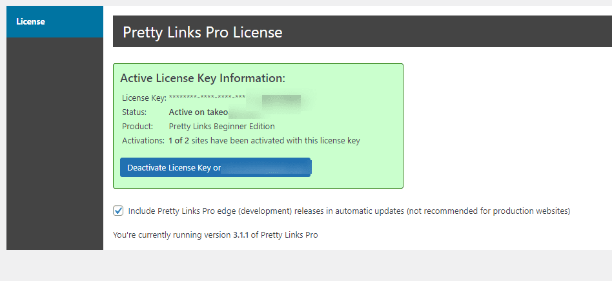Click the masked license key asterisks
The height and width of the screenshot is (281, 612).
pos(207,98)
